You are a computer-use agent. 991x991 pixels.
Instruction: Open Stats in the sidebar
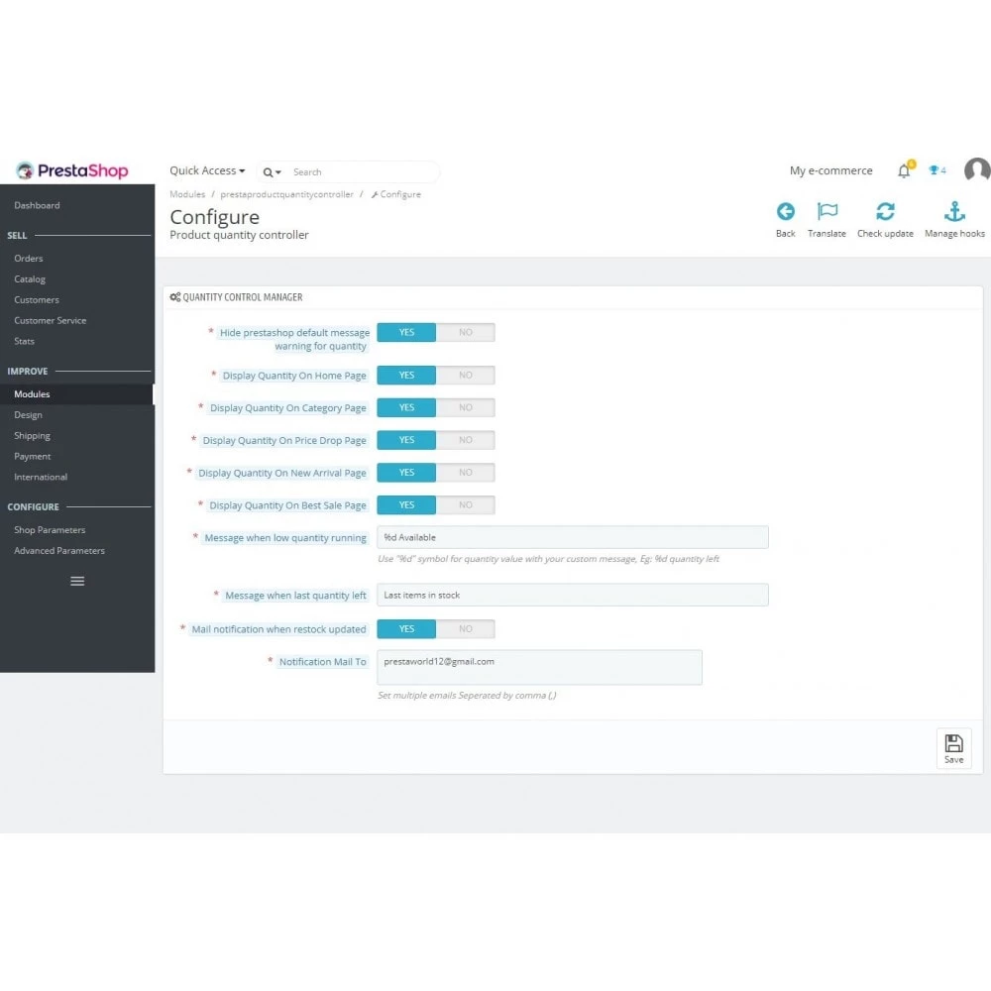24,341
